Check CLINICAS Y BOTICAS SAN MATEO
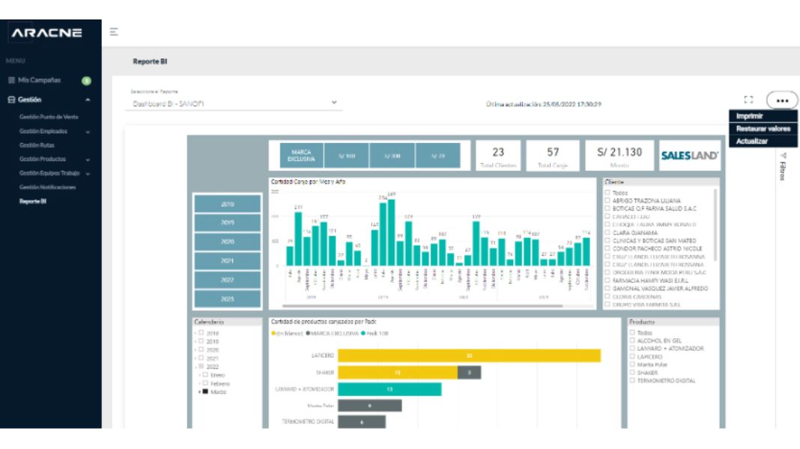Screen dimensions: 800x449 pos(607,240)
